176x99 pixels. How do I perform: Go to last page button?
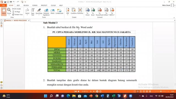[x=94, y=91]
